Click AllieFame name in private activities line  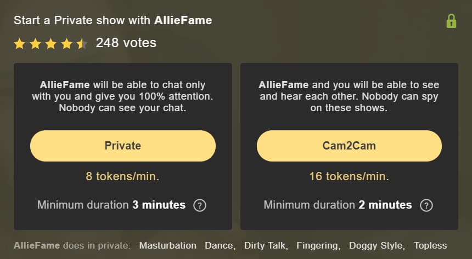click(37, 245)
